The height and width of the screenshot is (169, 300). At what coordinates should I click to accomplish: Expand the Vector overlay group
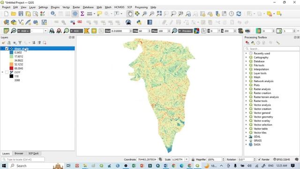coord(246,121)
